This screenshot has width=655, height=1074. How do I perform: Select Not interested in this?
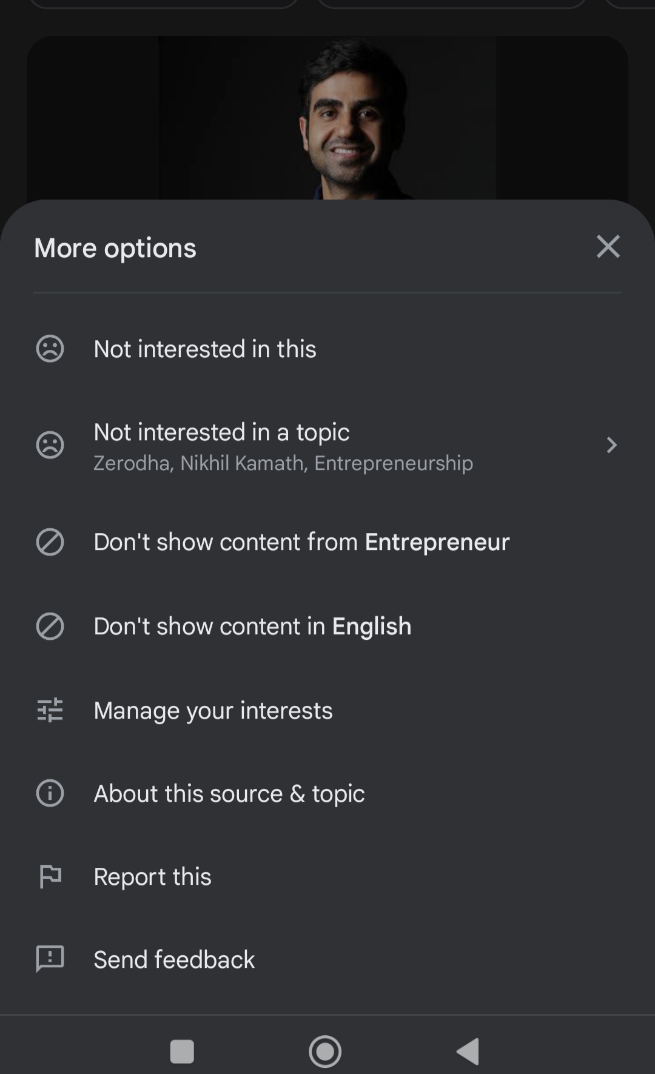click(x=205, y=349)
